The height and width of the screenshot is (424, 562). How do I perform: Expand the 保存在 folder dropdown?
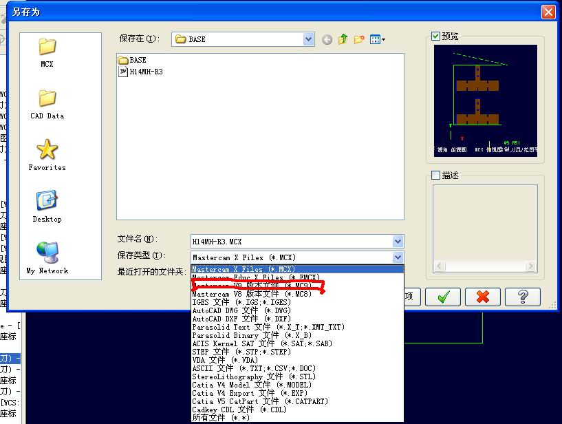pyautogui.click(x=309, y=39)
